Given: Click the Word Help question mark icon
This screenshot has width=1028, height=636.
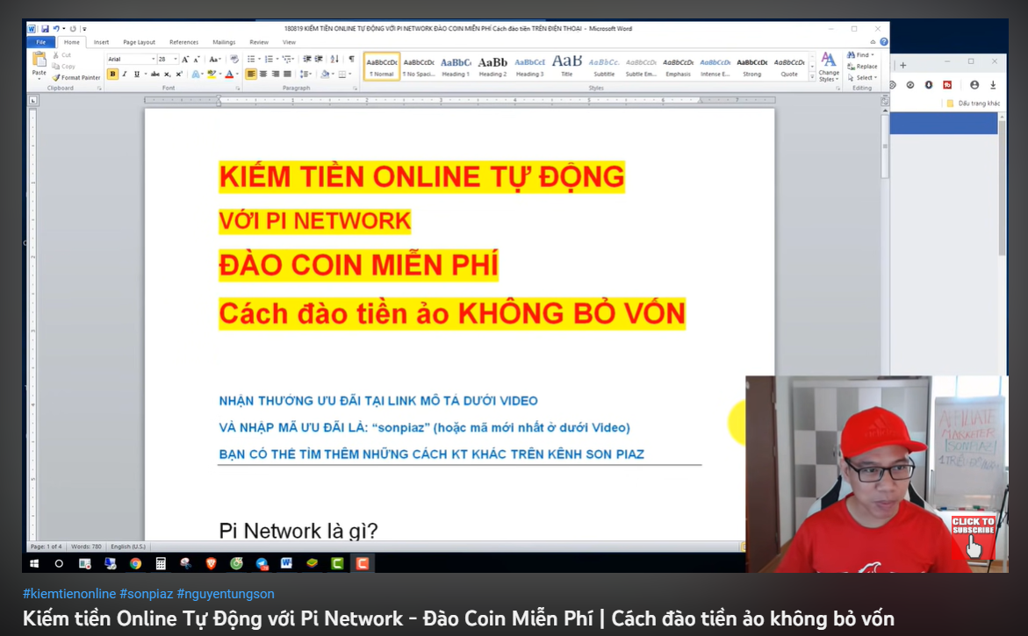Looking at the screenshot, I should pos(884,42).
